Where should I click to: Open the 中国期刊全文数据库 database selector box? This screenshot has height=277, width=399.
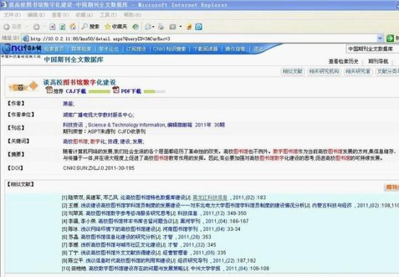372,49
